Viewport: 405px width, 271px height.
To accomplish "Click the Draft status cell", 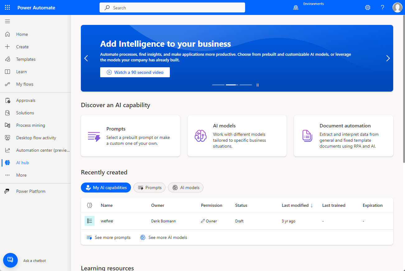I will 239,221.
